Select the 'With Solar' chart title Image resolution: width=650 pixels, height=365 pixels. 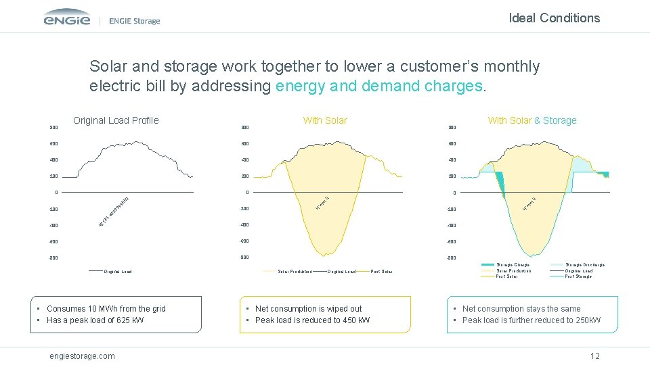[x=325, y=120]
